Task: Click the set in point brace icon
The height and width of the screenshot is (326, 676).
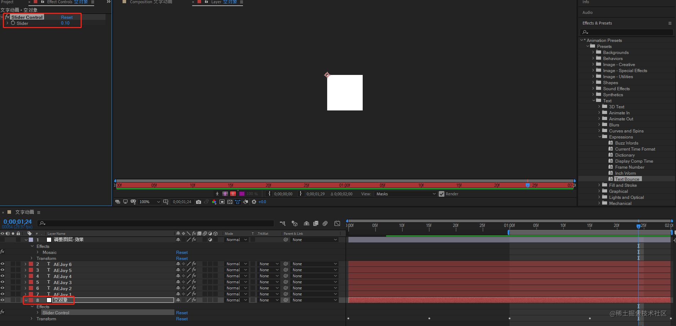Action: [x=269, y=194]
